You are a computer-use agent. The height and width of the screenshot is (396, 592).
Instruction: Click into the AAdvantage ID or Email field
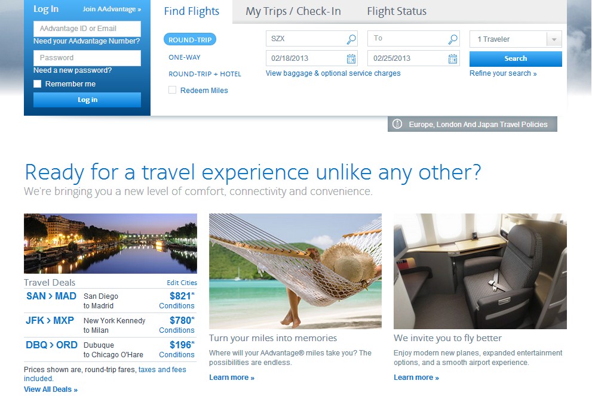(x=87, y=29)
